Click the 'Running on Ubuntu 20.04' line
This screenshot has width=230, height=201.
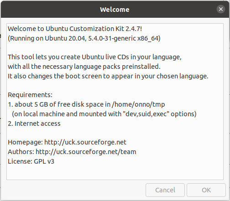coord(84,38)
